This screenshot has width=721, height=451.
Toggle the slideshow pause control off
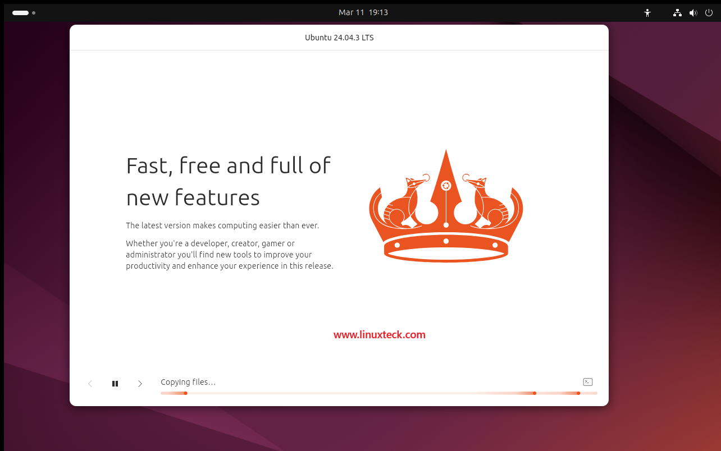coord(115,384)
